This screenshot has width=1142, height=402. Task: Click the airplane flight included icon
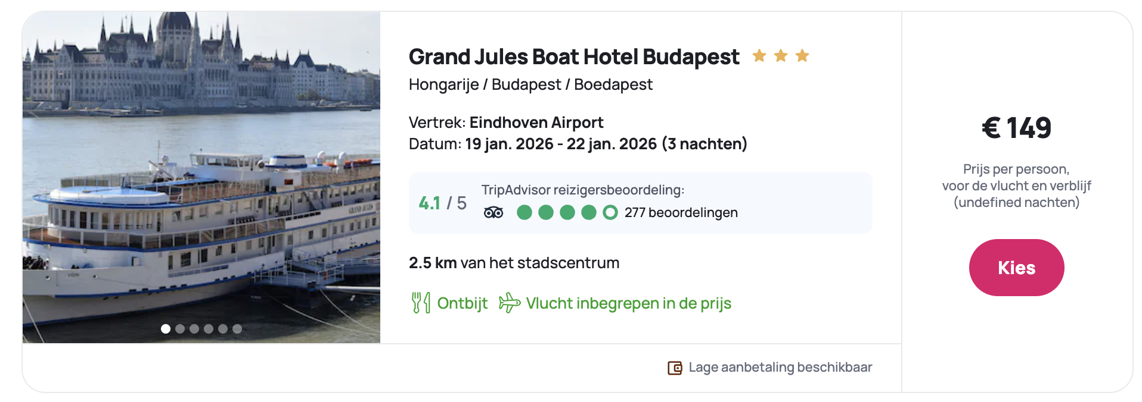510,303
